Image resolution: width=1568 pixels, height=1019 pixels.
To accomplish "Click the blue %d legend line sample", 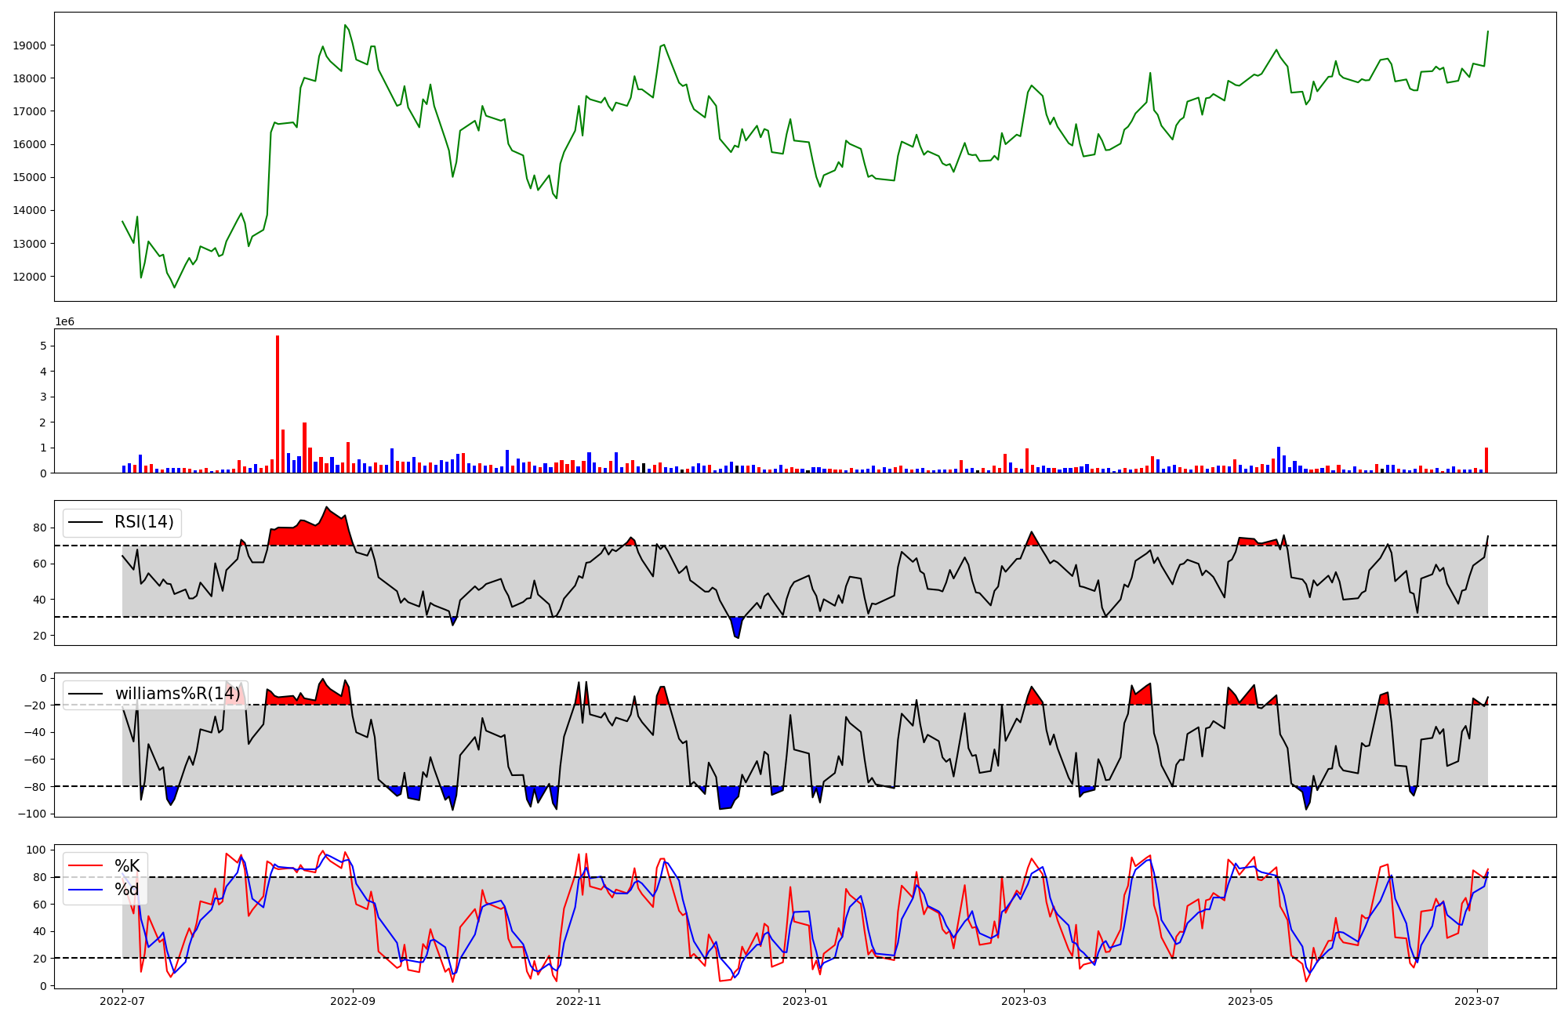I will pyautogui.click(x=85, y=890).
